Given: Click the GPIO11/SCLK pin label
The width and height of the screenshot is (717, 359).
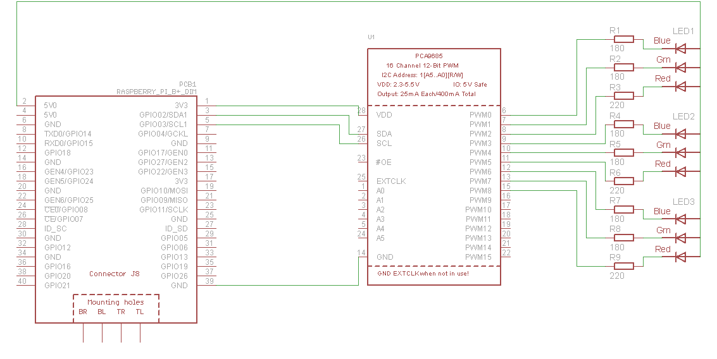Looking at the screenshot, I should (164, 210).
